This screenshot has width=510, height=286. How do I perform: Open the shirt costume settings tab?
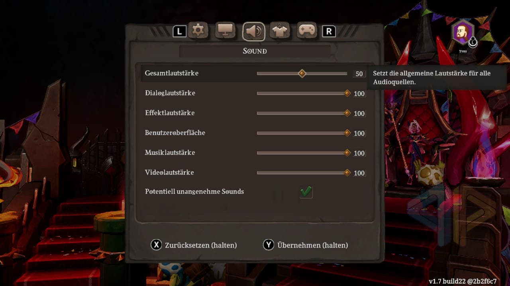[280, 31]
